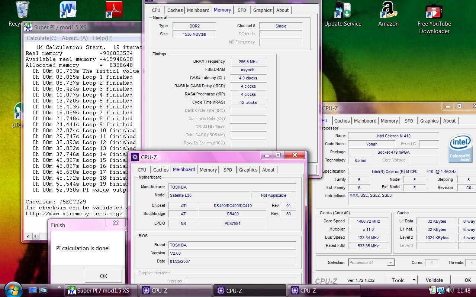Click the Validate button in CPU-Z

pyautogui.click(x=434, y=280)
